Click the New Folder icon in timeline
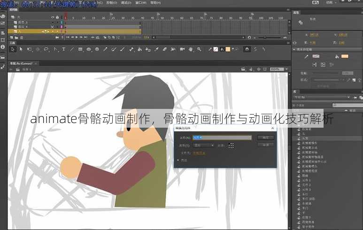 point(16,38)
